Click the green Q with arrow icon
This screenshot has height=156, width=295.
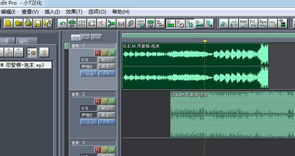point(209,23)
